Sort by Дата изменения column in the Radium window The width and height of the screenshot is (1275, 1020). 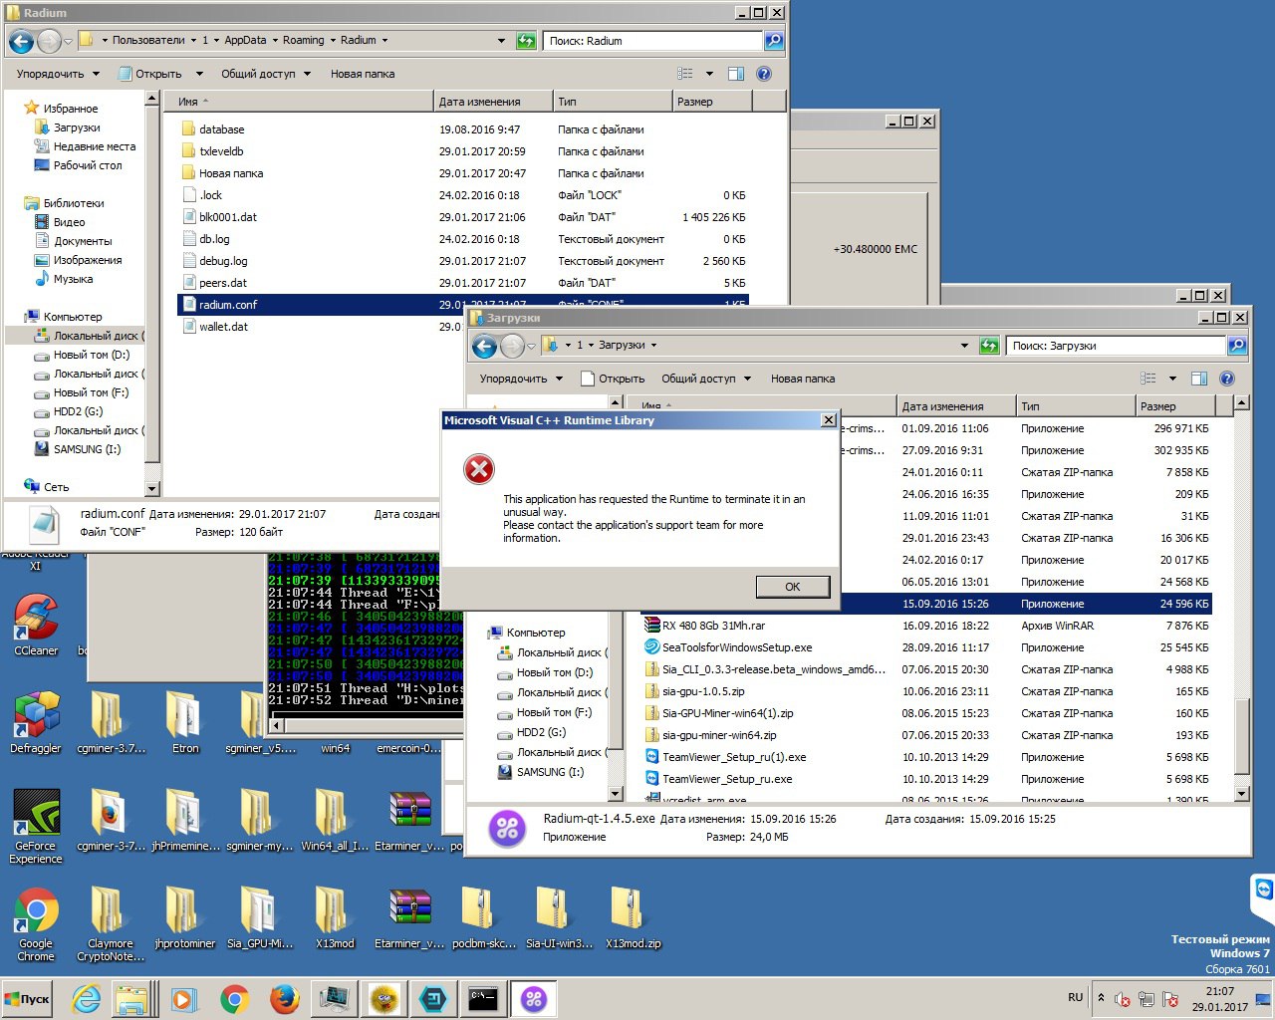(493, 102)
